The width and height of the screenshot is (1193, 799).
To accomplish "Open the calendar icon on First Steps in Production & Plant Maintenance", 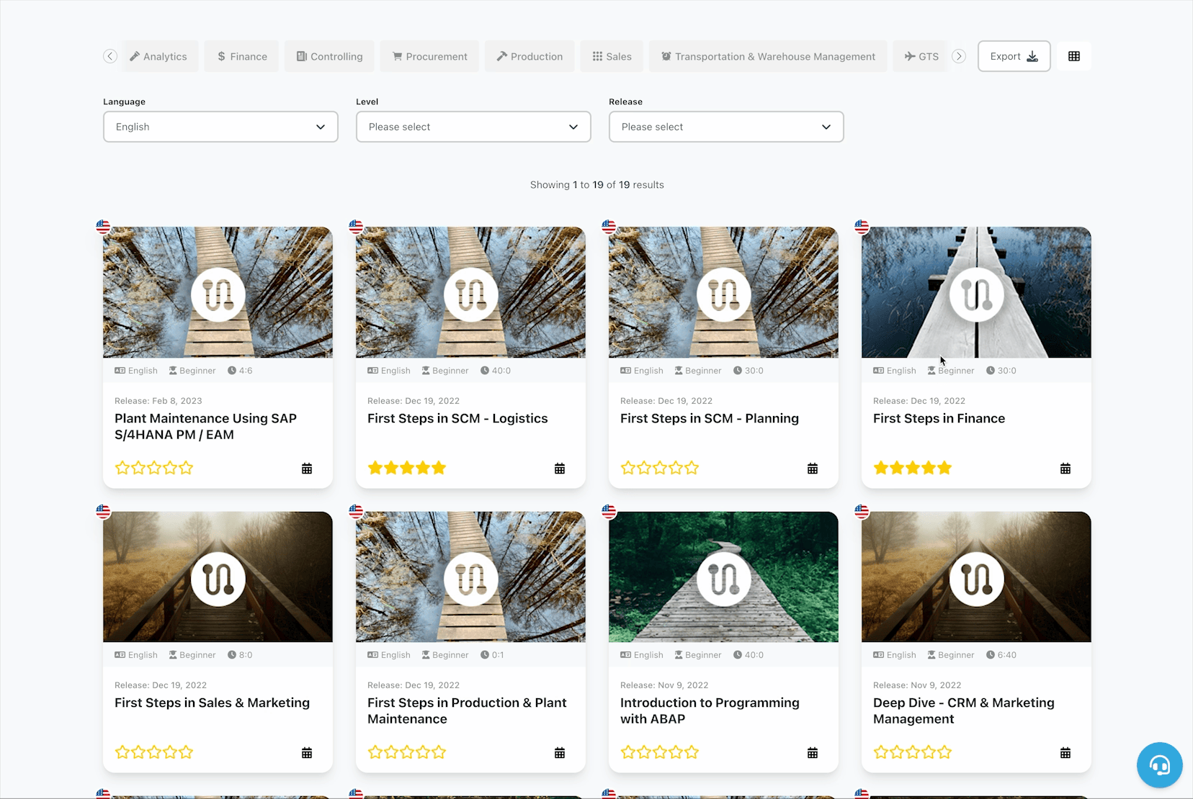I will point(560,753).
